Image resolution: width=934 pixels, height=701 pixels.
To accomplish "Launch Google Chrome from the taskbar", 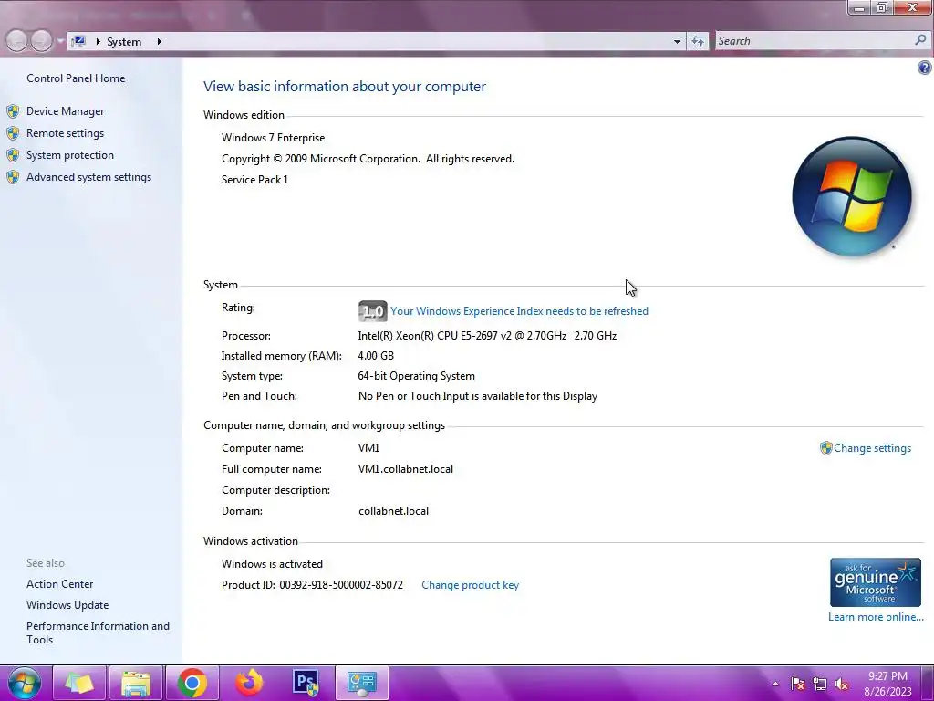I will (192, 683).
